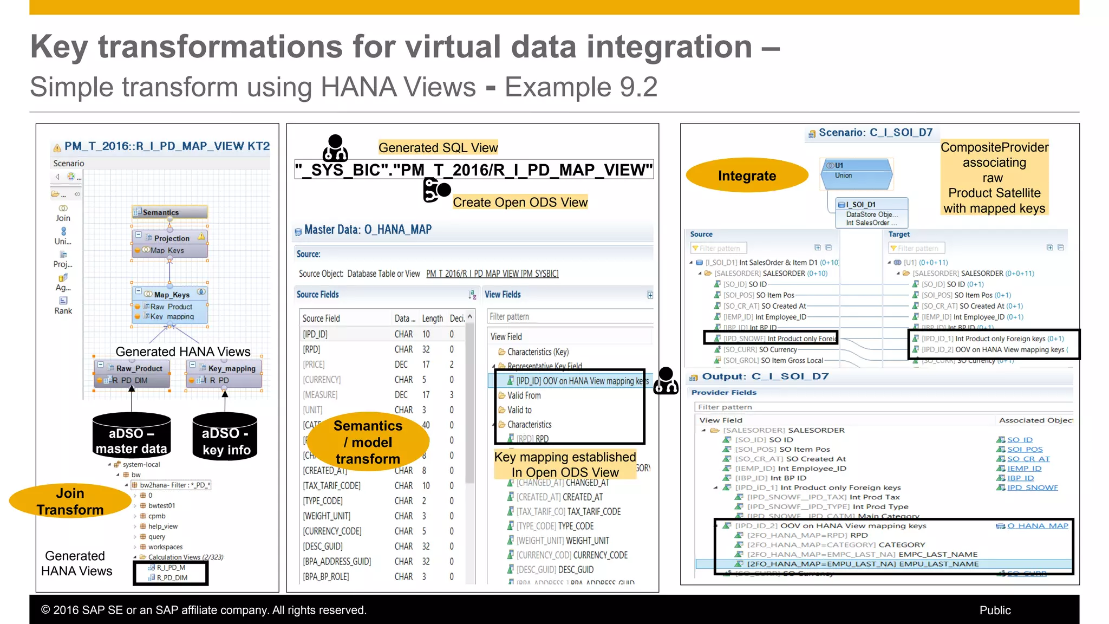Collapse the [U1] target tree node
1109x624 pixels.
click(889, 263)
